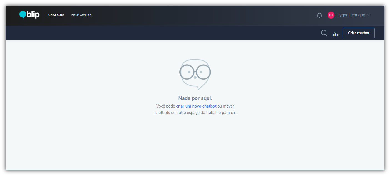The image size is (390, 176).
Task: Follow the 'criar um novo chatbot' link
Action: click(196, 106)
